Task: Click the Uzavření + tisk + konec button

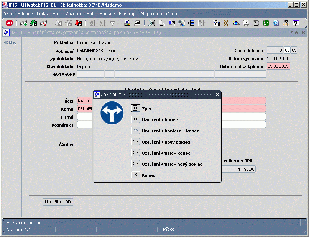Action: [136, 153]
